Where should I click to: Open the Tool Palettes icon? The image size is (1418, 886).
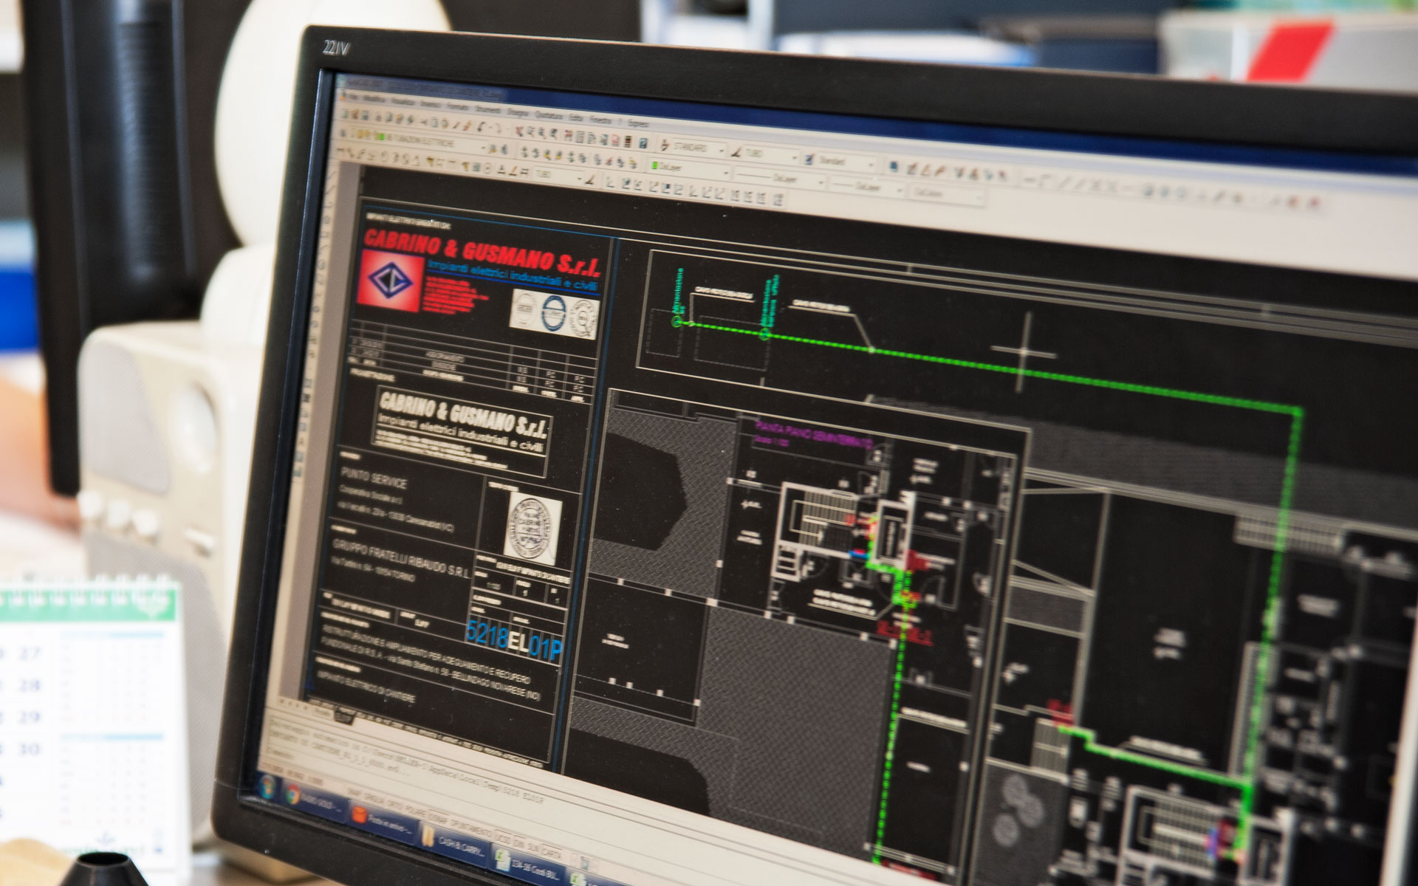point(591,138)
